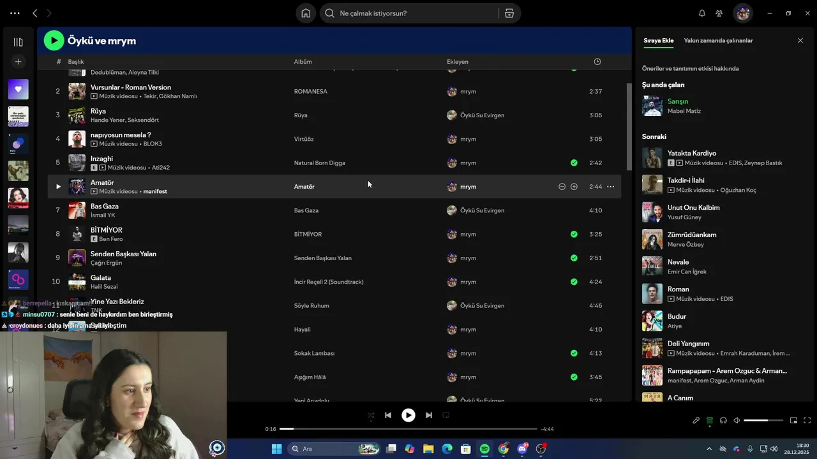Open Natural Born Digga album link
The height and width of the screenshot is (459, 817).
click(319, 163)
